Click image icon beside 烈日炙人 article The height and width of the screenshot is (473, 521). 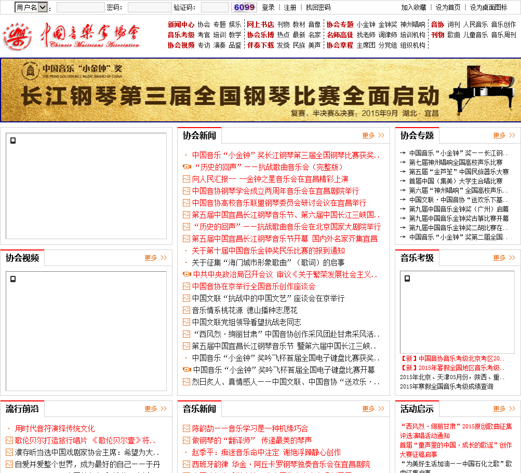pyautogui.click(x=186, y=382)
